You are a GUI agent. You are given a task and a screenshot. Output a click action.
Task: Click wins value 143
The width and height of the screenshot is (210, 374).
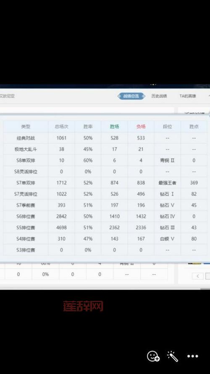pos(114,239)
